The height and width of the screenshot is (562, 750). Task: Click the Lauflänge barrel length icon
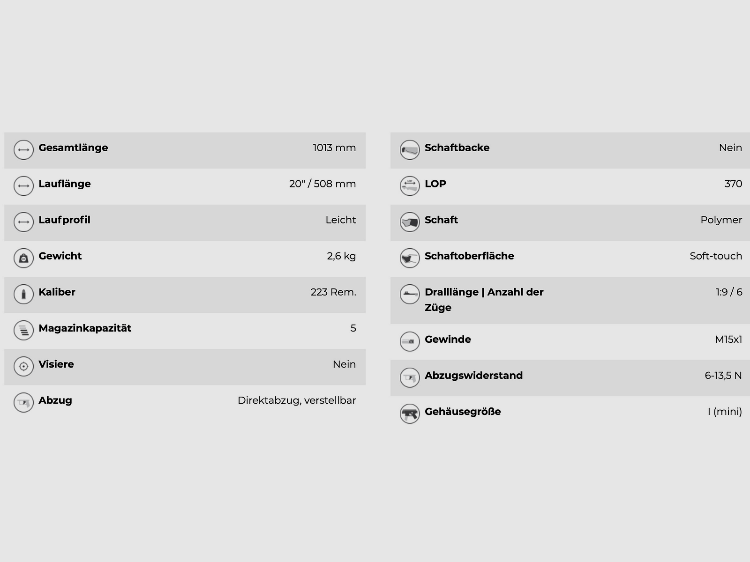click(x=23, y=186)
